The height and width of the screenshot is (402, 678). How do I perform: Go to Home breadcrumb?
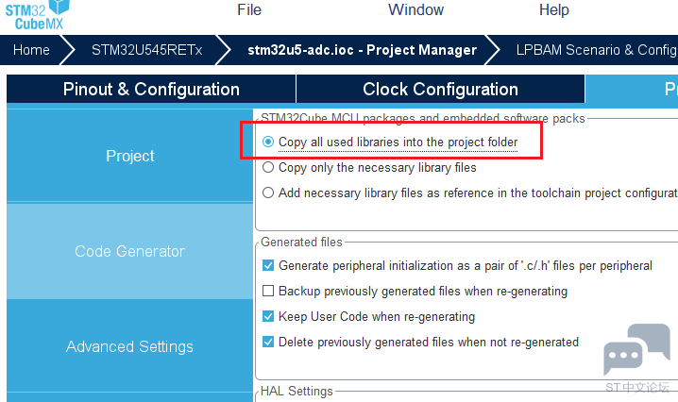coord(31,50)
